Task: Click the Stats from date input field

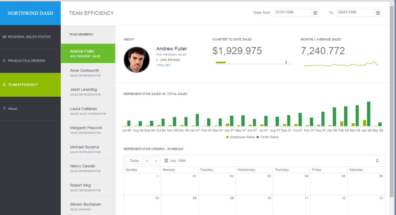Action: pos(293,13)
